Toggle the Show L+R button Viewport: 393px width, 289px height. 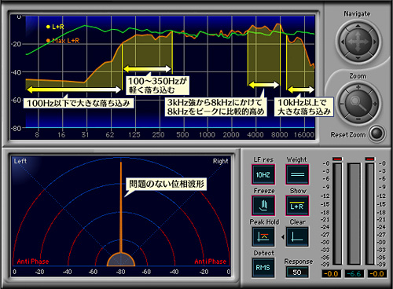coord(297,206)
